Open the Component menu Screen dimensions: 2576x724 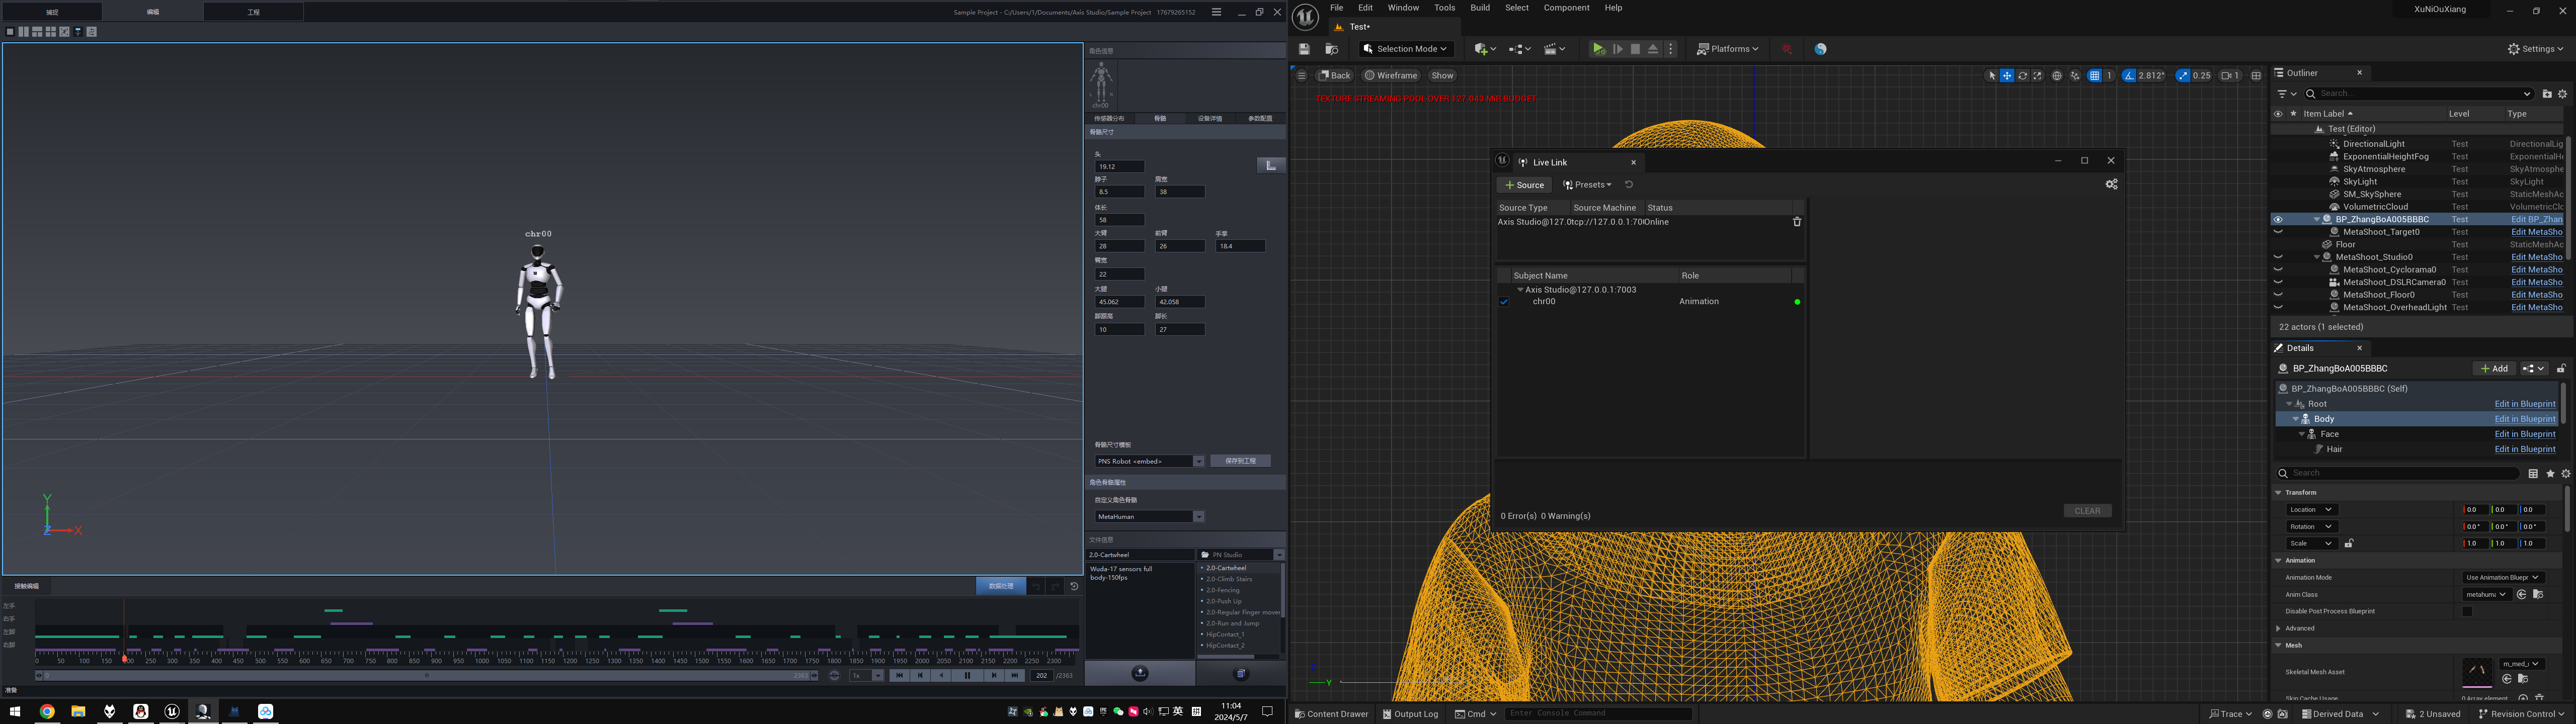[1566, 8]
